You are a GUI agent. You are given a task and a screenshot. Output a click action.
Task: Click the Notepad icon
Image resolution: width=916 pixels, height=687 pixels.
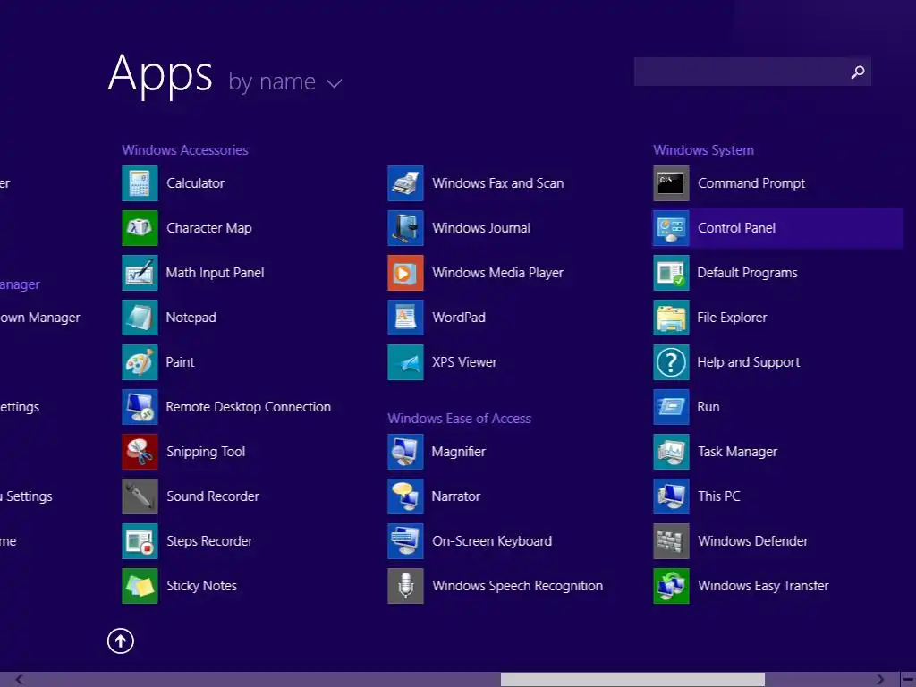(x=140, y=318)
